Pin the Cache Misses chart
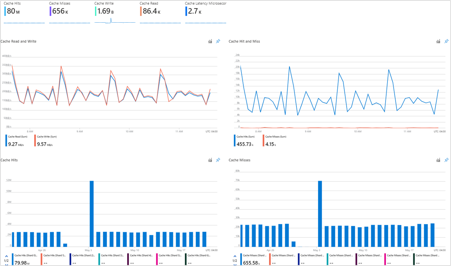Screen dimensions: 451x266 point(446,160)
